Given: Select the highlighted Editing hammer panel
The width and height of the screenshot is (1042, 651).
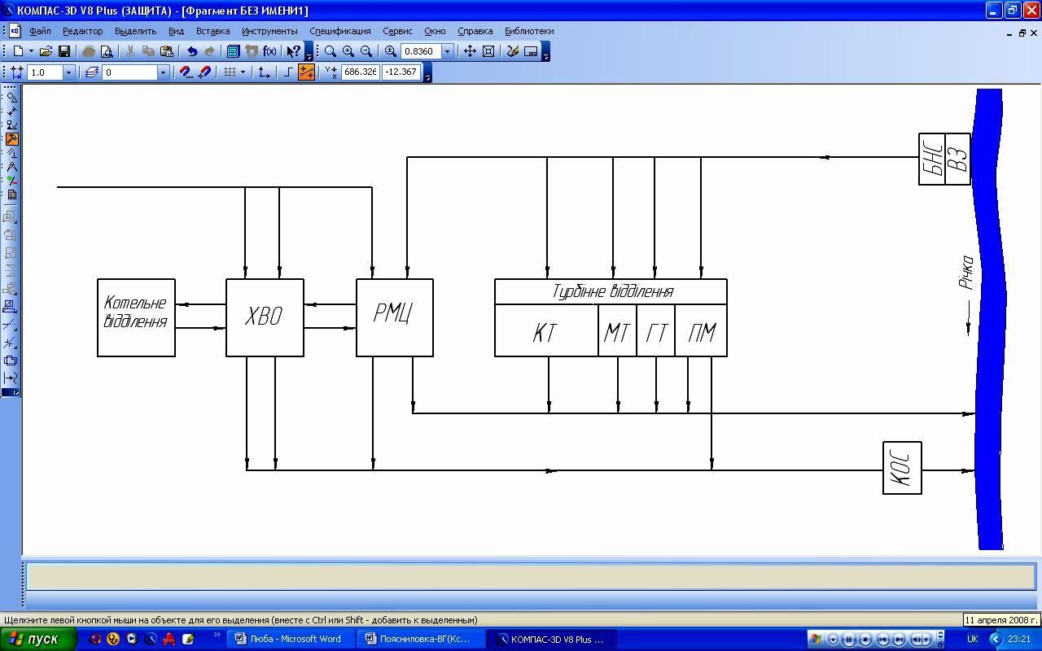Looking at the screenshot, I should point(11,139).
